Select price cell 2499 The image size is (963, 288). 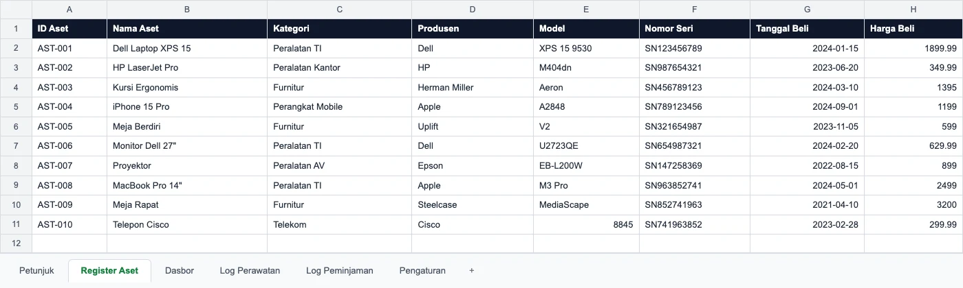click(x=913, y=185)
